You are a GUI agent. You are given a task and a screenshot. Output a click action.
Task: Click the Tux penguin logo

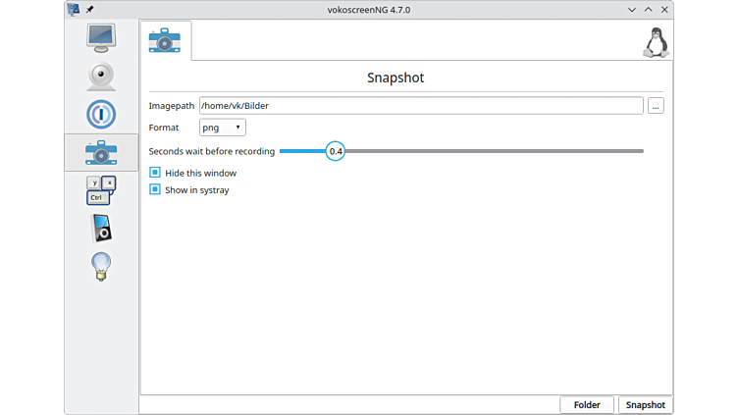coord(655,42)
